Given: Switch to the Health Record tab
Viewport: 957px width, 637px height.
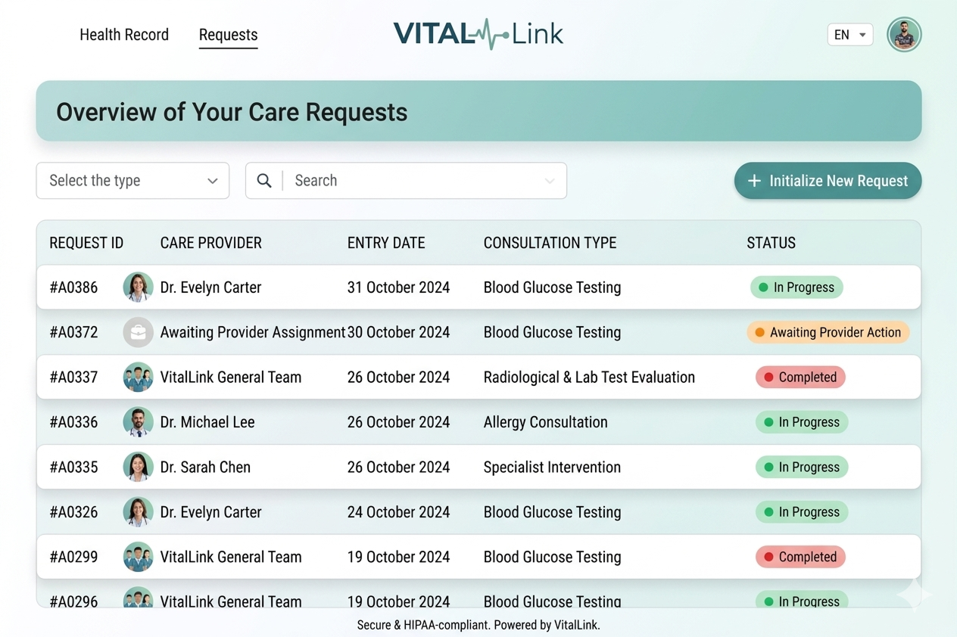Looking at the screenshot, I should [x=124, y=35].
